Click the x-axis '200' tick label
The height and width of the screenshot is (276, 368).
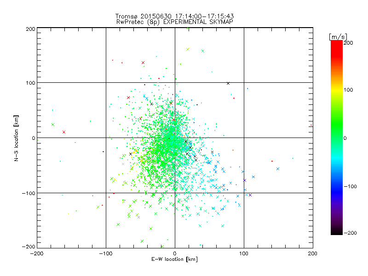click(x=313, y=253)
